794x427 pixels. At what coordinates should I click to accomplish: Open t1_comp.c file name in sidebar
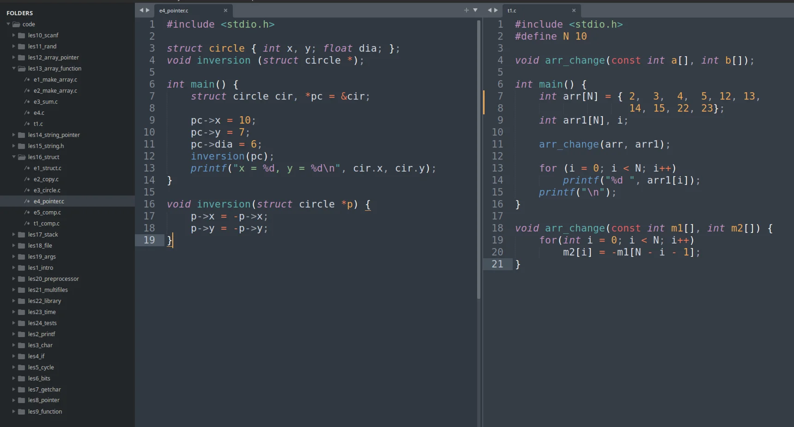(x=47, y=224)
